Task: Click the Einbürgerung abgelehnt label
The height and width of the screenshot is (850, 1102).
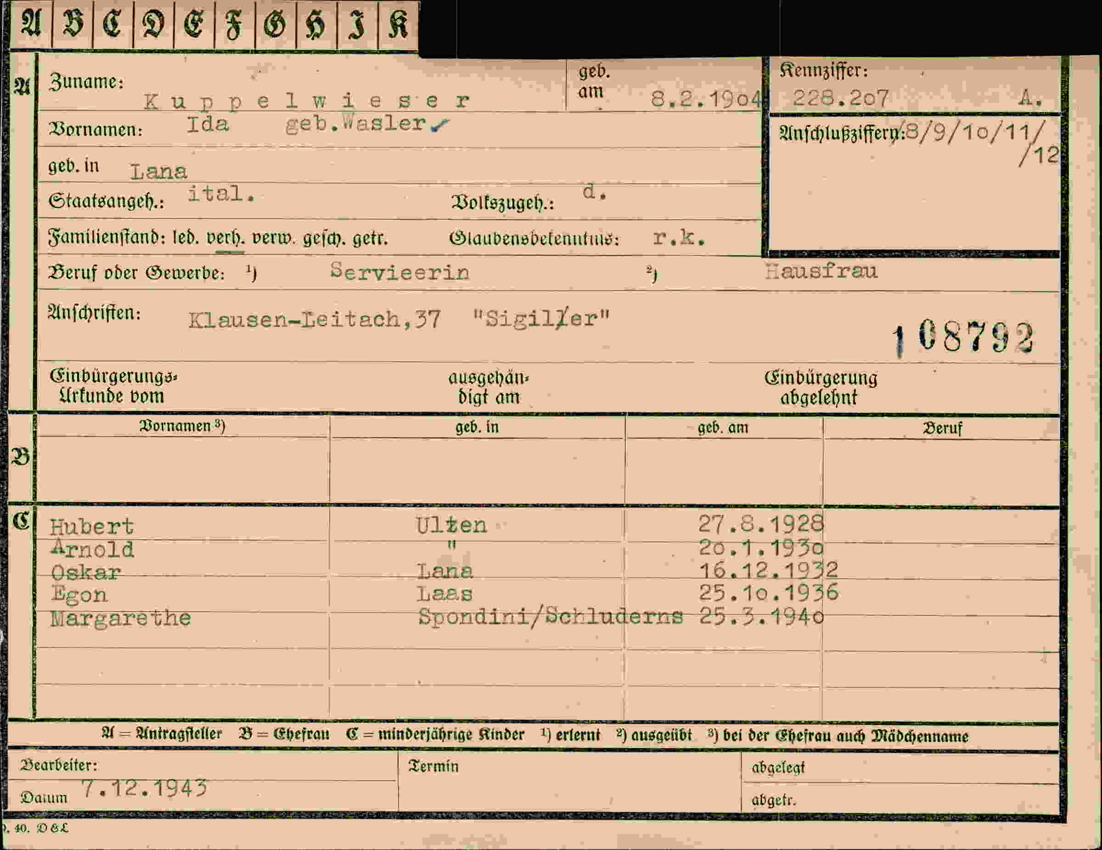Action: [821, 387]
